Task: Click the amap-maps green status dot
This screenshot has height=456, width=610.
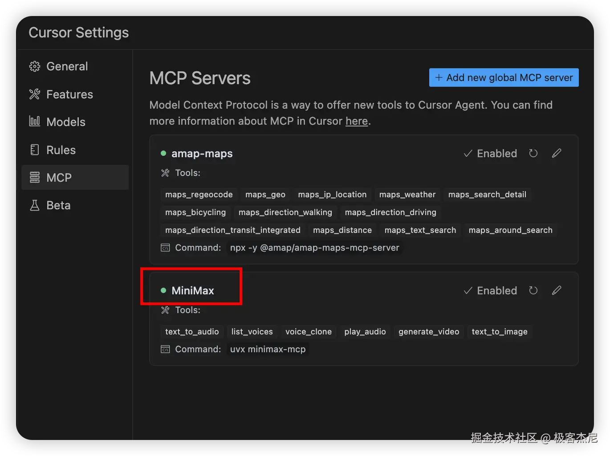Action: click(x=163, y=153)
